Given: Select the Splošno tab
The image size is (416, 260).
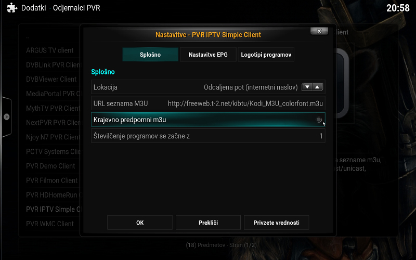Looking at the screenshot, I should point(150,55).
